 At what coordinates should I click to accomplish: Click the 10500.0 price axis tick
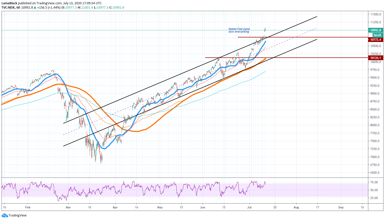tap(376, 46)
